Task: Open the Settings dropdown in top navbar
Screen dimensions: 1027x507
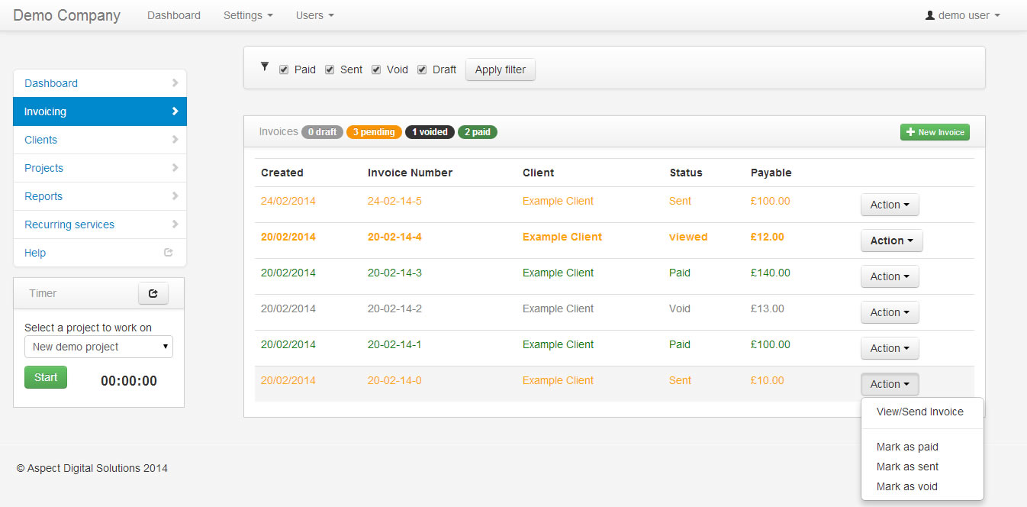Action: click(248, 15)
